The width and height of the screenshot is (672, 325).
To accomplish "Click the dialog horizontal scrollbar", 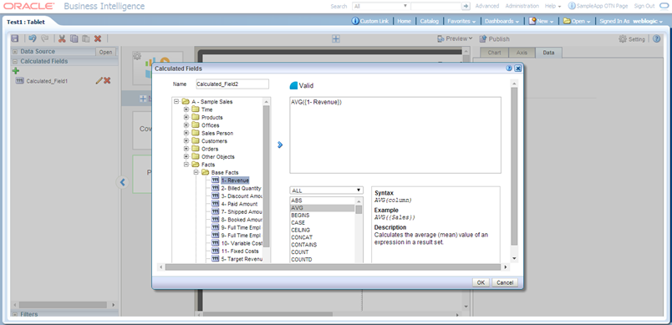I will 333,267.
